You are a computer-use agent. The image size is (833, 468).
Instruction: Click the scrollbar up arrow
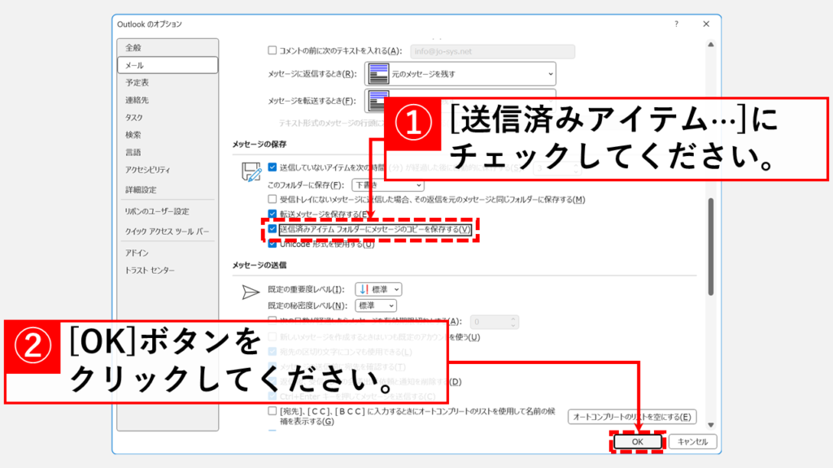(x=711, y=45)
